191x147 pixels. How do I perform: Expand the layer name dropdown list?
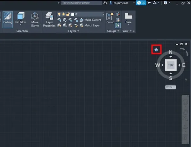103,14
